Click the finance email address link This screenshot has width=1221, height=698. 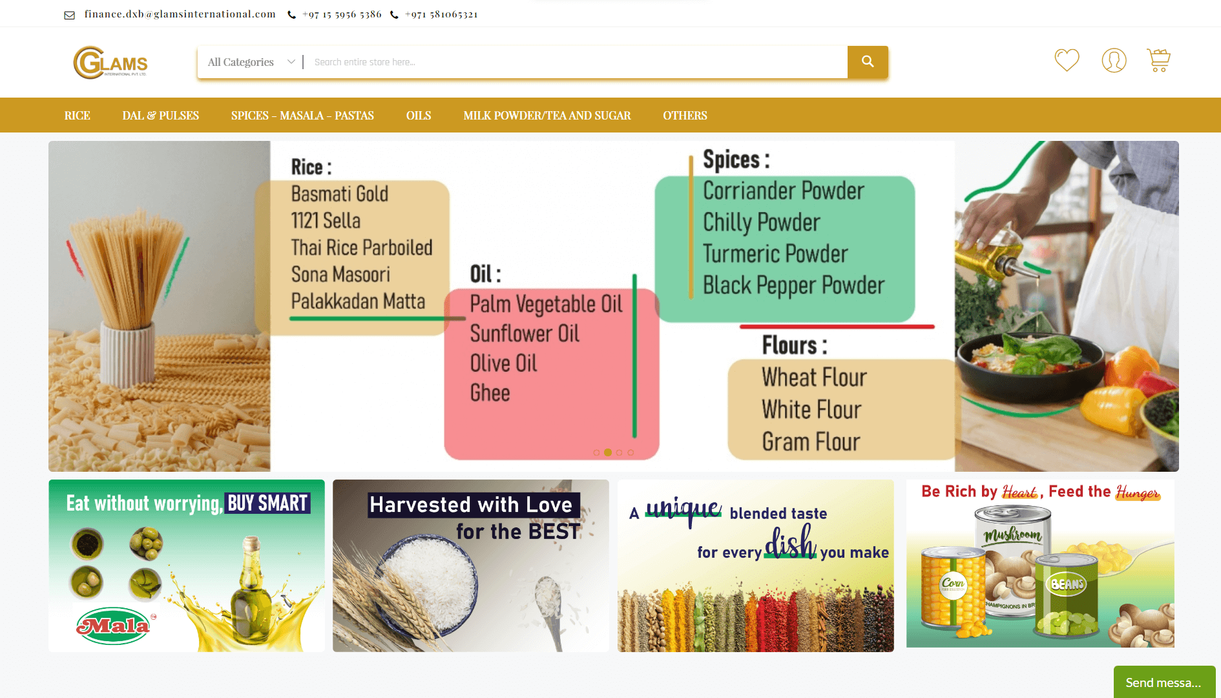pos(180,14)
